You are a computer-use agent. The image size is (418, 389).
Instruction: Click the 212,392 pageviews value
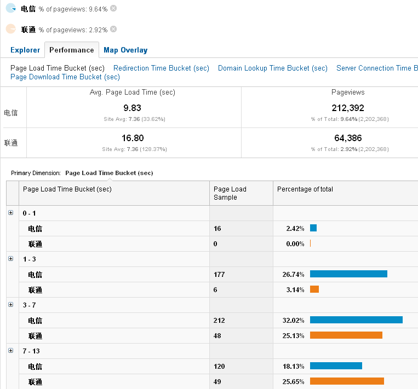[x=348, y=108]
